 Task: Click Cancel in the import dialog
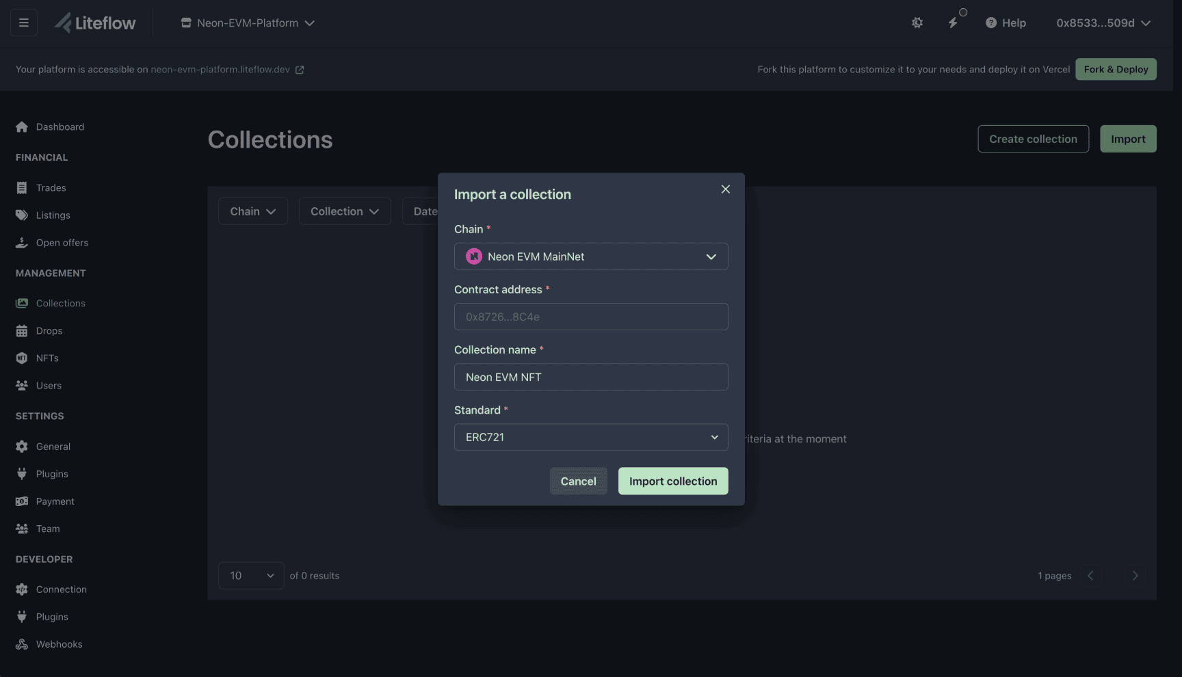(x=579, y=481)
